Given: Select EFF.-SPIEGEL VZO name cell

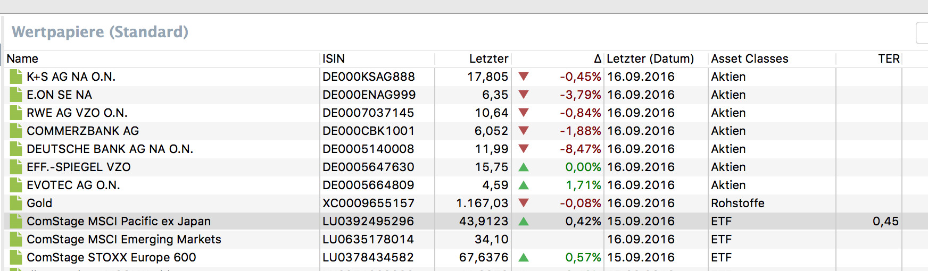Looking at the screenshot, I should pos(79,167).
